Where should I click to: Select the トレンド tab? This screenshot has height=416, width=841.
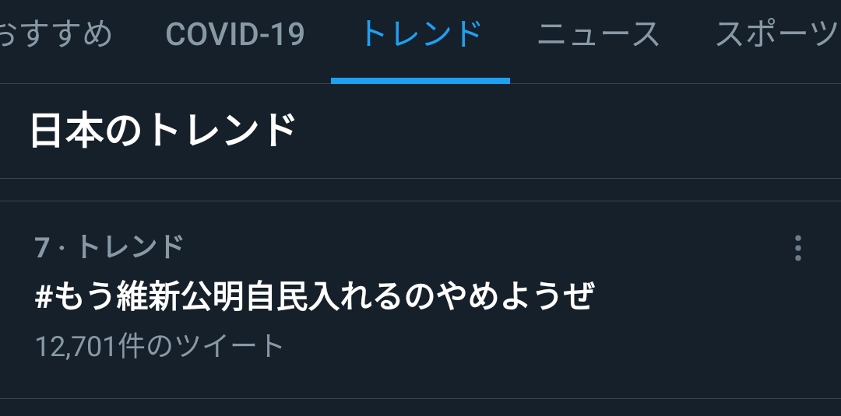pyautogui.click(x=421, y=33)
